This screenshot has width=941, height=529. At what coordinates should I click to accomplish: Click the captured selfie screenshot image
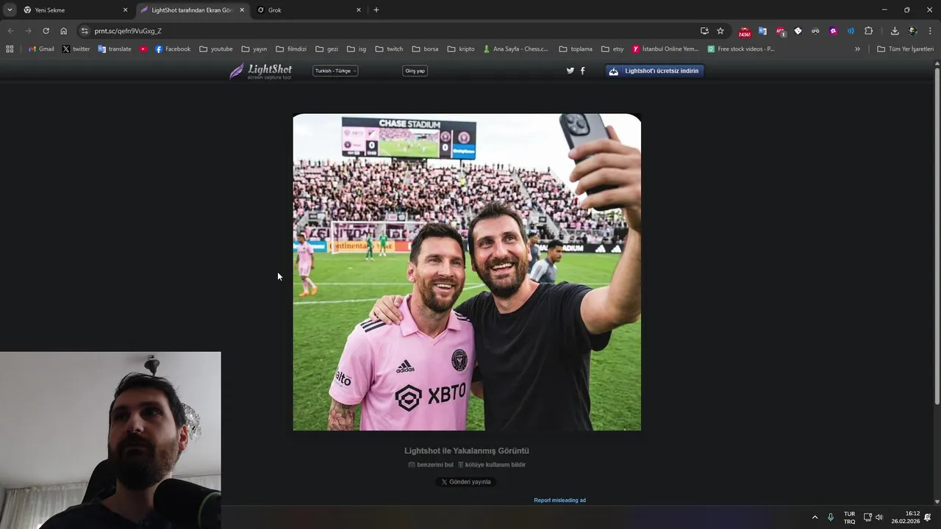pyautogui.click(x=467, y=272)
